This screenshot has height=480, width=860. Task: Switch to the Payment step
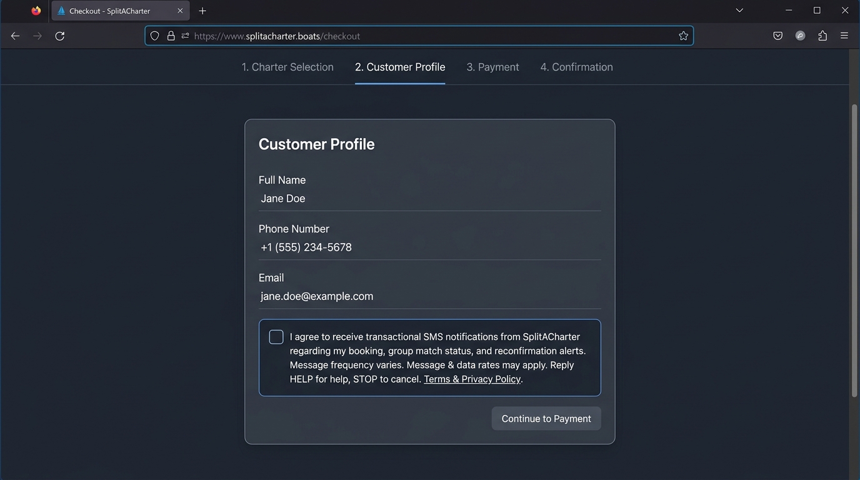pyautogui.click(x=492, y=67)
